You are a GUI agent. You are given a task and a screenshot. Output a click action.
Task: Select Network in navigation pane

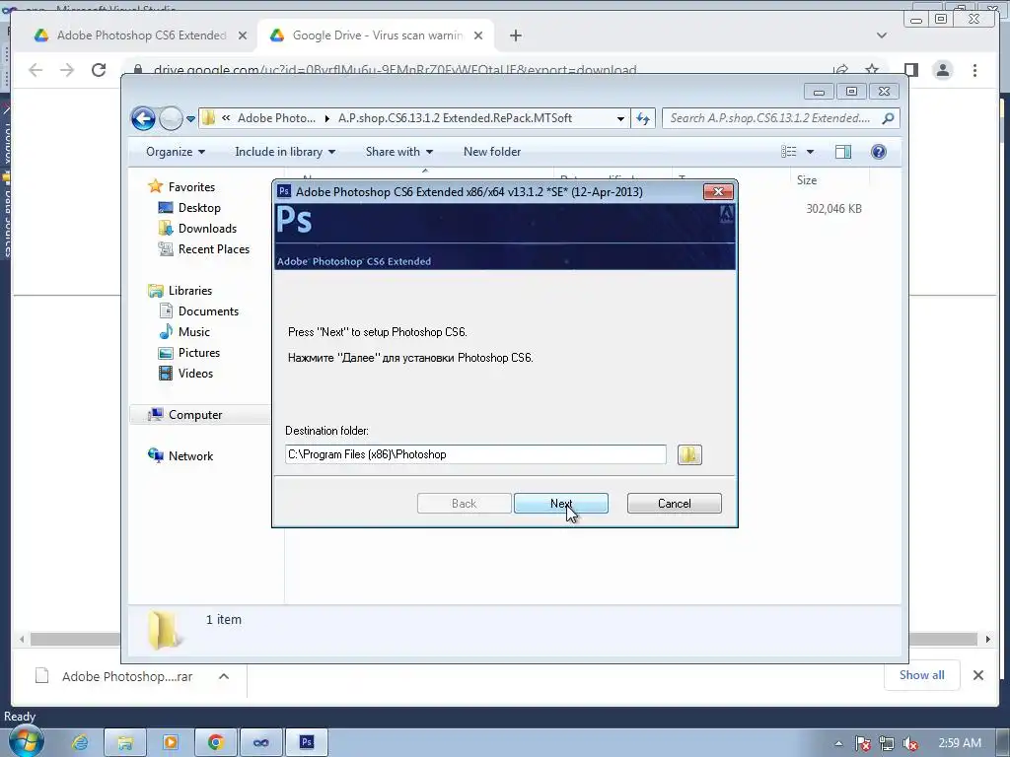(x=190, y=456)
